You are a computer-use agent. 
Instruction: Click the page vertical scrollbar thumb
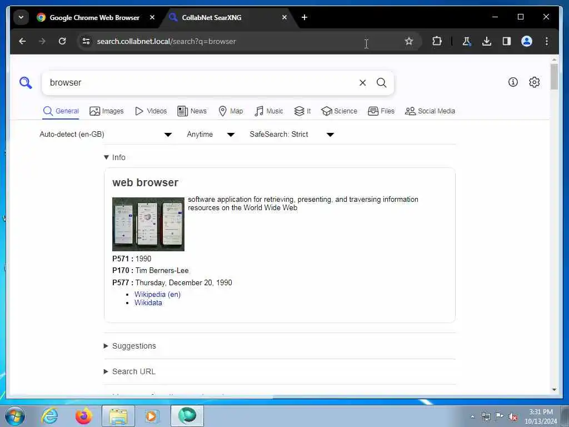click(x=554, y=77)
